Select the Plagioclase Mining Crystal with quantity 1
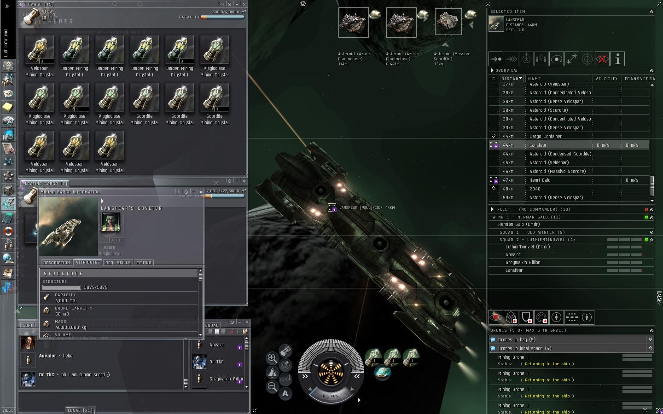This screenshot has width=663, height=414. (75, 98)
